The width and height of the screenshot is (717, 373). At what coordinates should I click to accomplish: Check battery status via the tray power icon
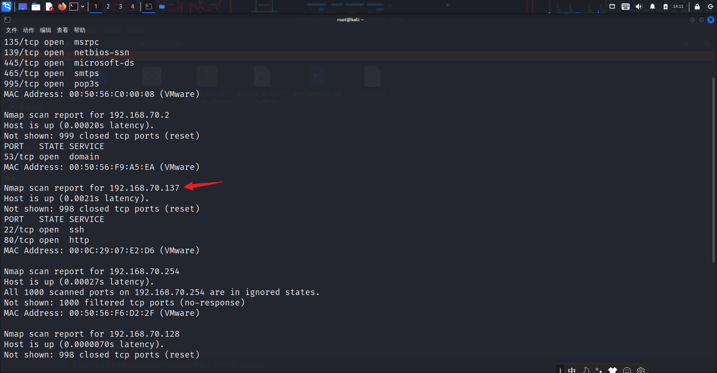(665, 7)
